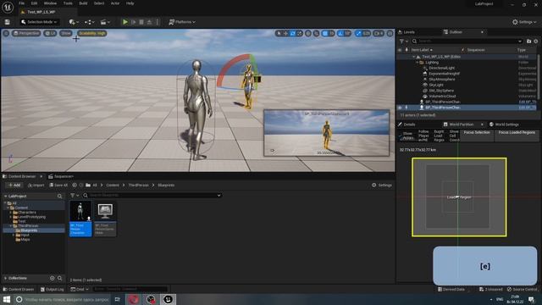Choose the Rotate tool in viewport toolbar
Viewport: 542px width, 305px height.
[293, 33]
